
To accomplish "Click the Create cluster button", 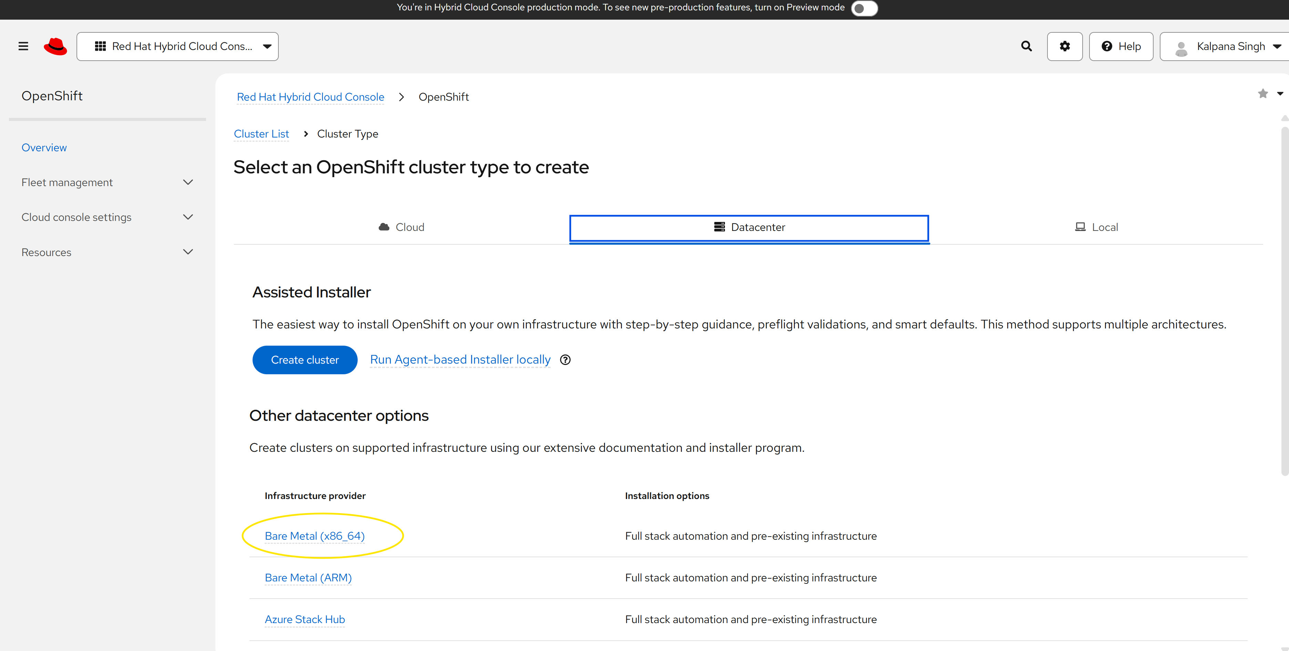I will pos(305,360).
